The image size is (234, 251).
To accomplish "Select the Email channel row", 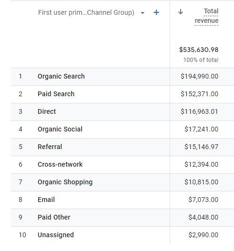I will pyautogui.click(x=122, y=200).
